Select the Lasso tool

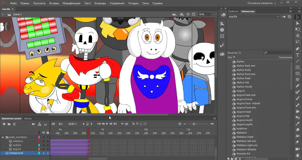pyautogui.click(x=298, y=42)
